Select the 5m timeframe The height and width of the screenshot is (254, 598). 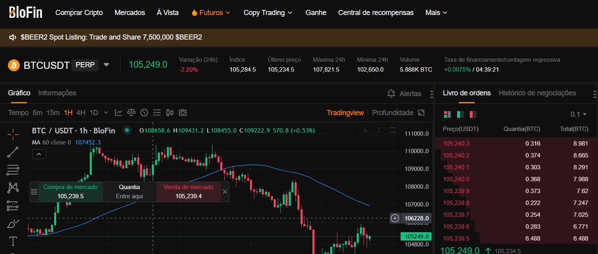[x=38, y=113]
